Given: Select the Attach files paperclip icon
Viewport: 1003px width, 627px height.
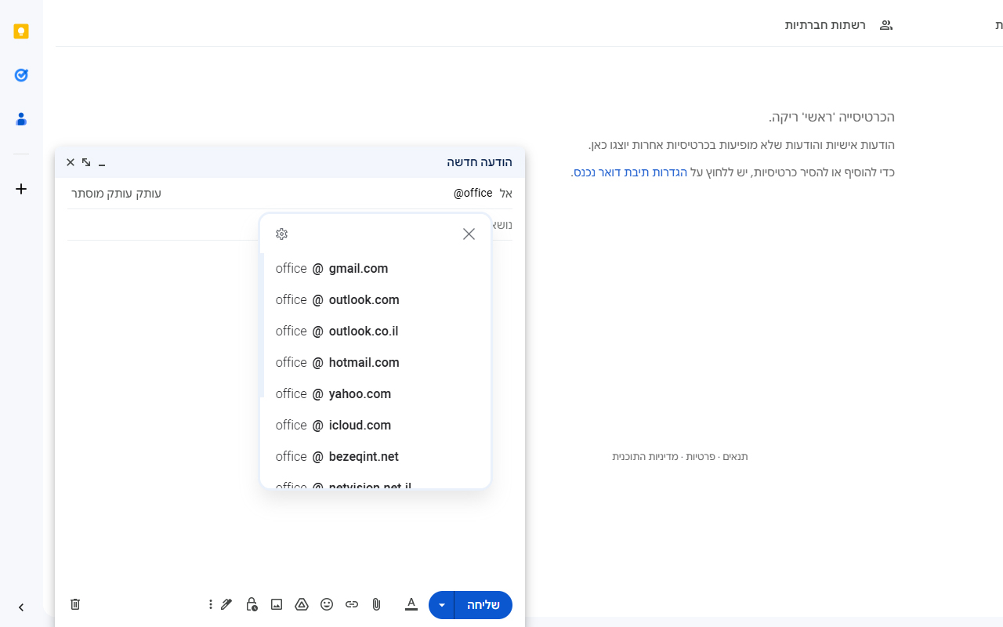Looking at the screenshot, I should [376, 604].
